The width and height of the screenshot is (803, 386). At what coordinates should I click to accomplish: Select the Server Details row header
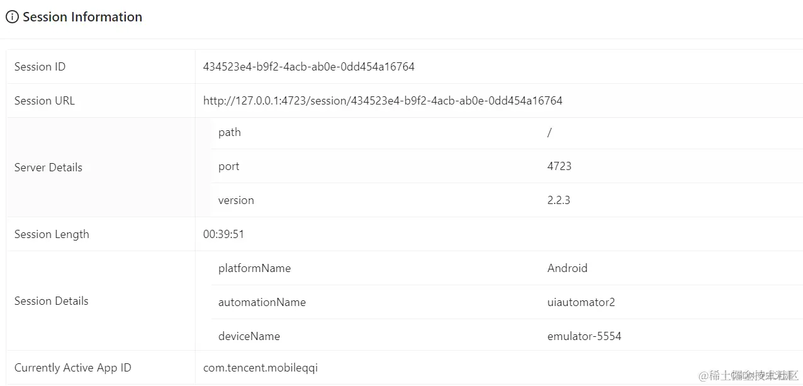[101, 167]
